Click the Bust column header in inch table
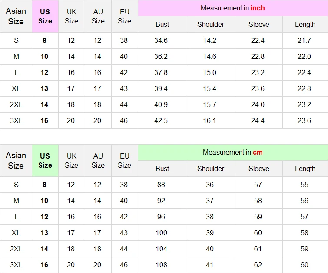The width and height of the screenshot is (328, 273). [162, 24]
